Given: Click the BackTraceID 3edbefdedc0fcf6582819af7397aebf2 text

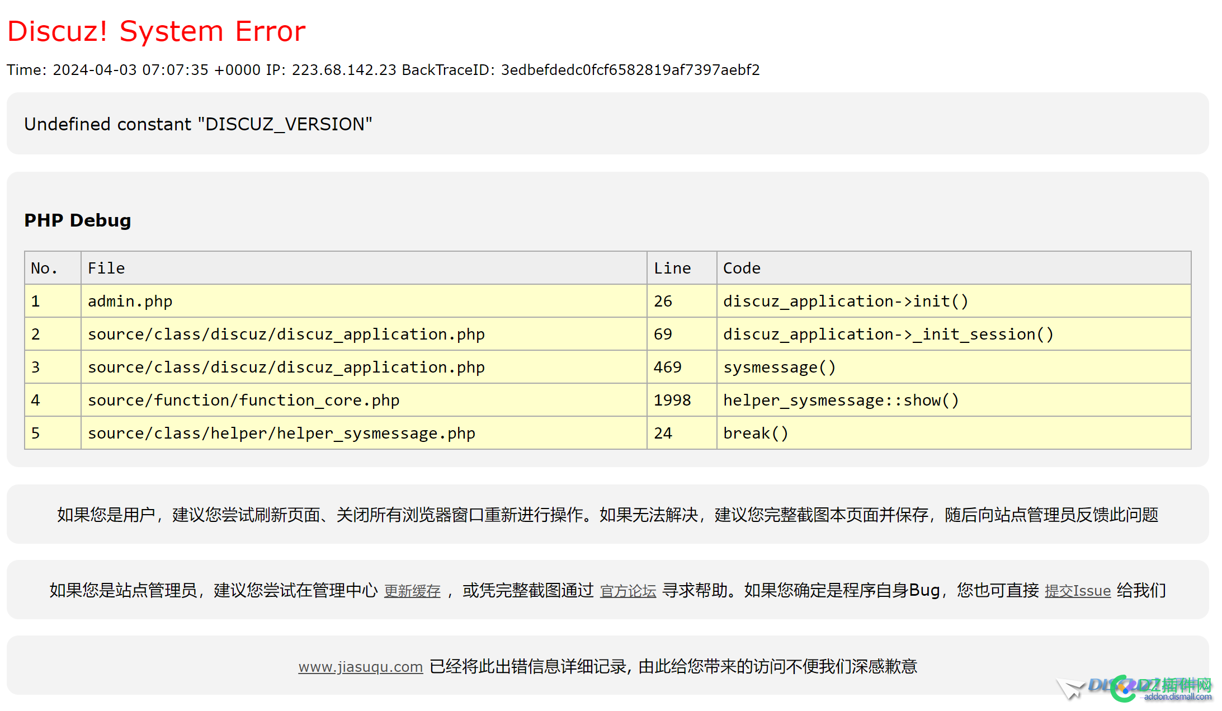Looking at the screenshot, I should (x=581, y=70).
